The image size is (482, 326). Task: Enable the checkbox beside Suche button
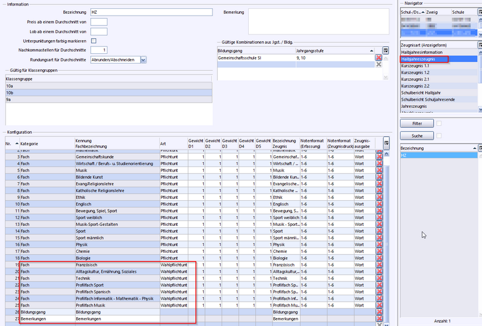439,135
